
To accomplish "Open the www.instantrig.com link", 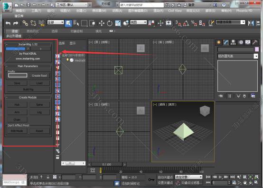I will click(28, 59).
